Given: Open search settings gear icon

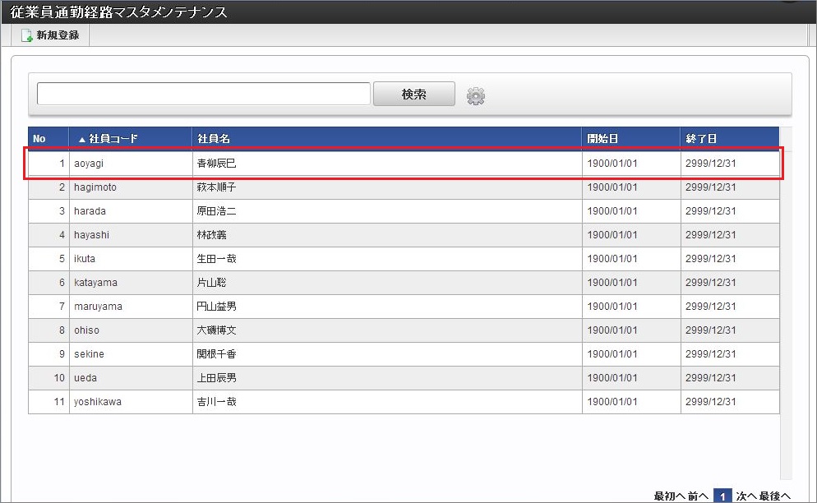Looking at the screenshot, I should (x=475, y=96).
